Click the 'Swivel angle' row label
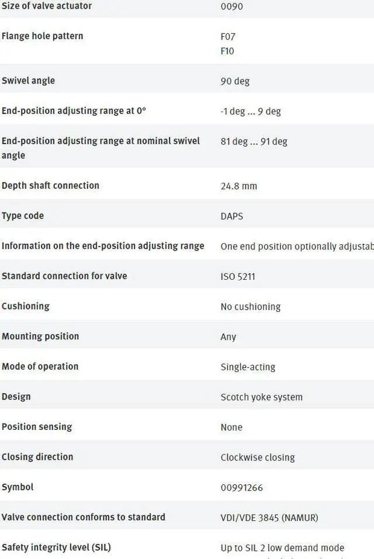 tap(28, 81)
